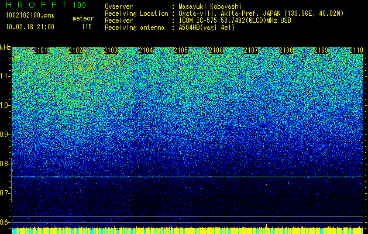This screenshot has height=234, width=368.
Task: Click the 'meteor' label
Action: pos(83,18)
